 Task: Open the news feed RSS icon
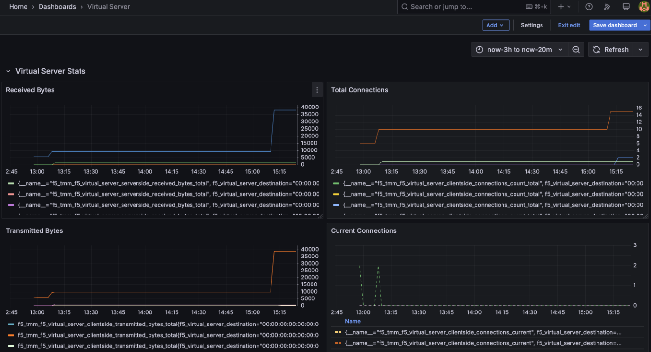(607, 7)
